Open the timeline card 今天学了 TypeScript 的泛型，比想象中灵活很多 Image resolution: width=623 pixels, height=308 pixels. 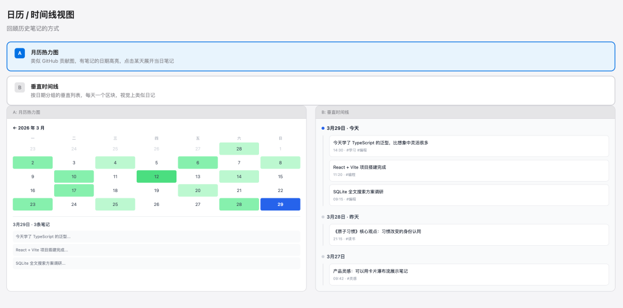pyautogui.click(x=469, y=146)
